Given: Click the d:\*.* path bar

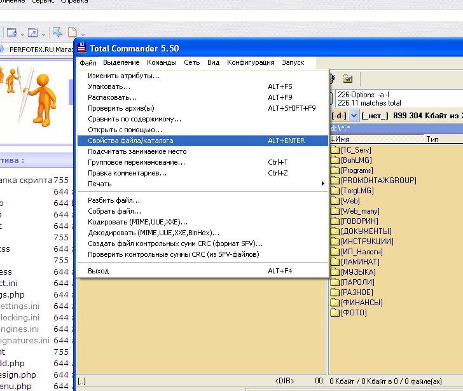Looking at the screenshot, I should click(x=396, y=128).
